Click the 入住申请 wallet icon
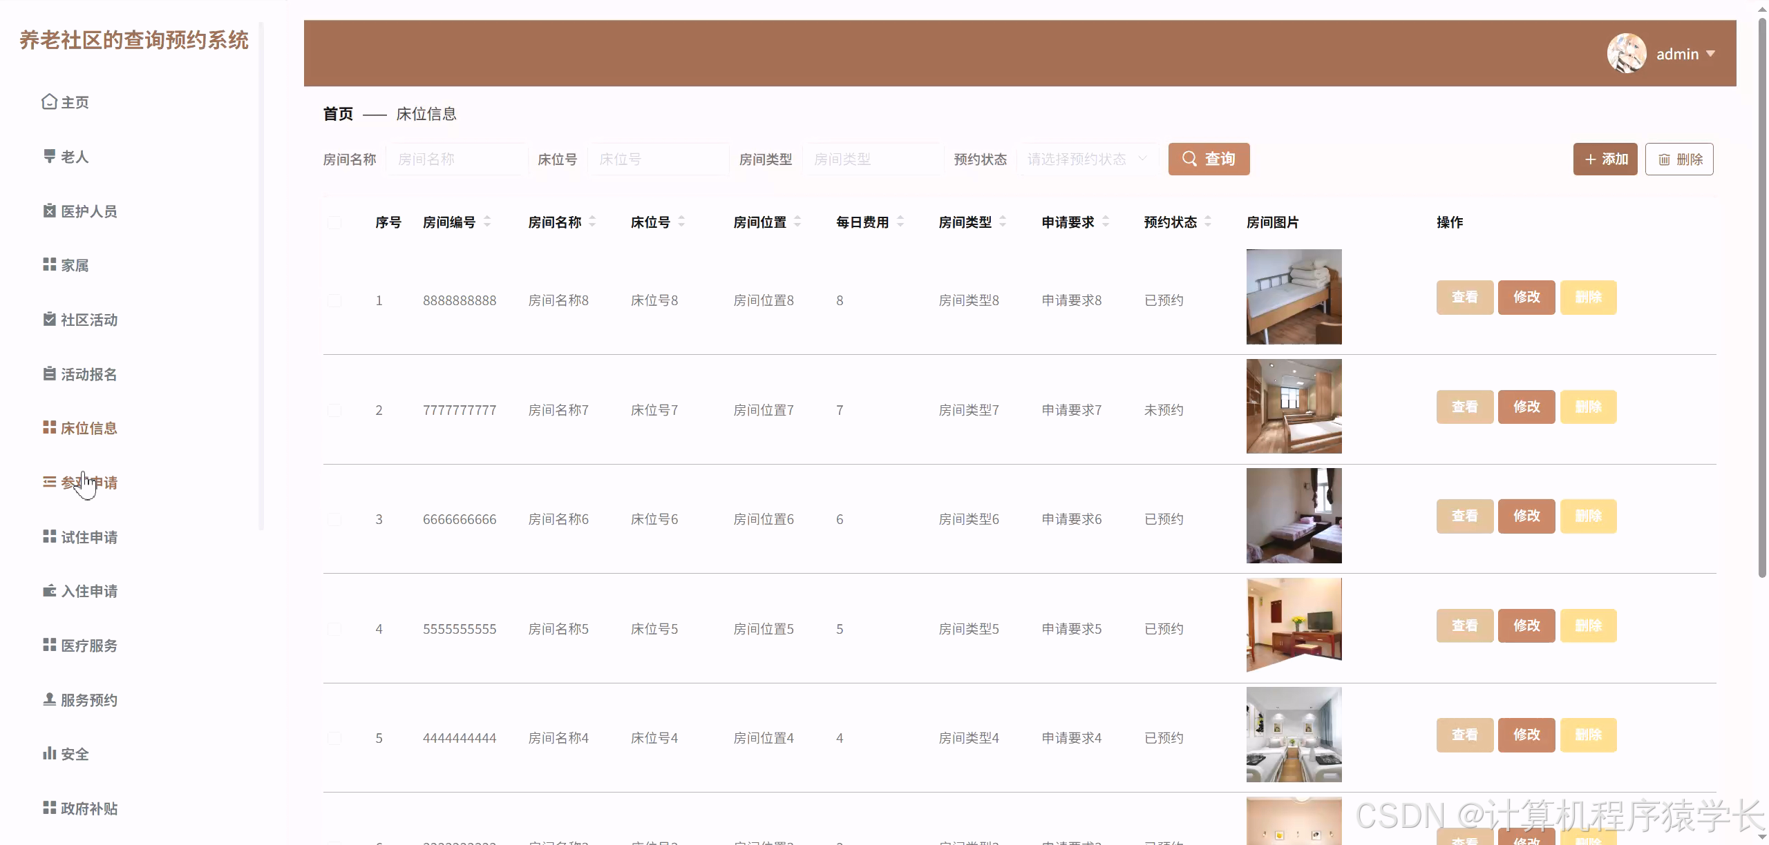Viewport: 1769px width, 845px height. [49, 591]
